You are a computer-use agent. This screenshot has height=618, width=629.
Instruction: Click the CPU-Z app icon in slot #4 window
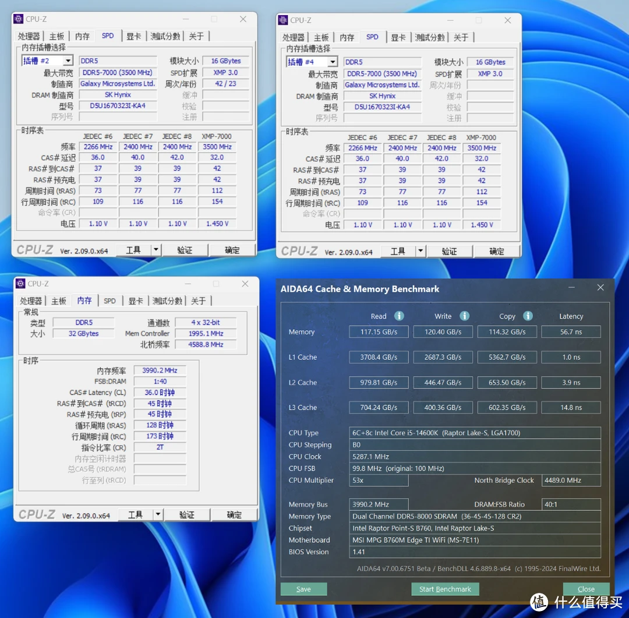pyautogui.click(x=283, y=20)
